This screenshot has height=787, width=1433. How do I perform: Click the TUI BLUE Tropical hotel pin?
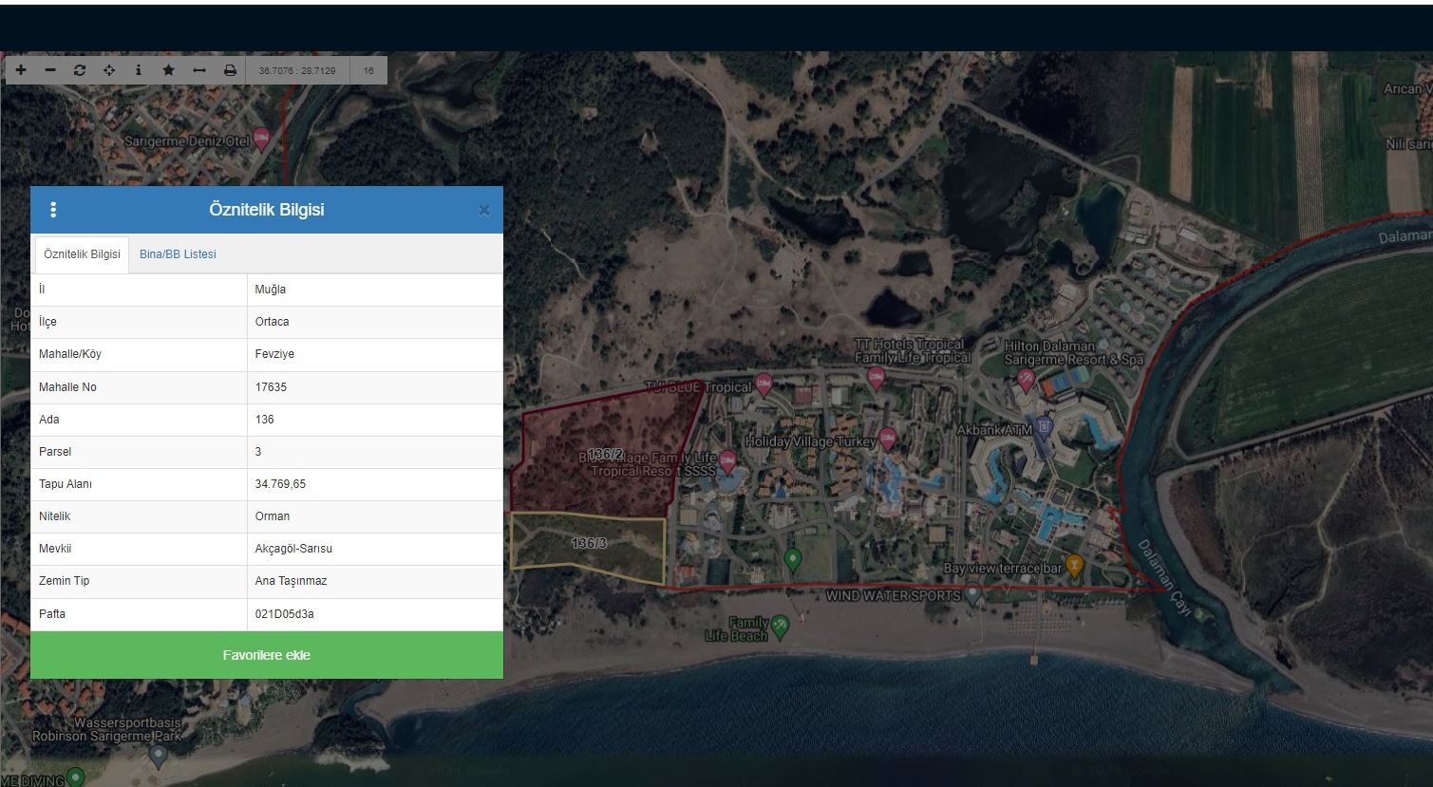(764, 384)
